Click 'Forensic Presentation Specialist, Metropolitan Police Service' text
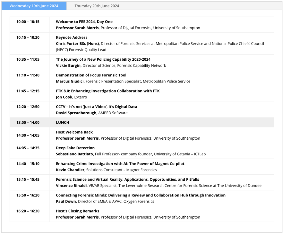The width and height of the screenshot is (283, 234). coord(138,81)
